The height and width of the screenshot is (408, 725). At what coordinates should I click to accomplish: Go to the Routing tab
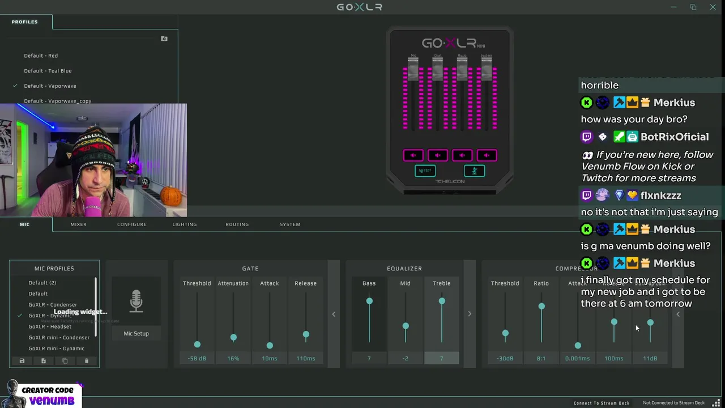click(237, 224)
